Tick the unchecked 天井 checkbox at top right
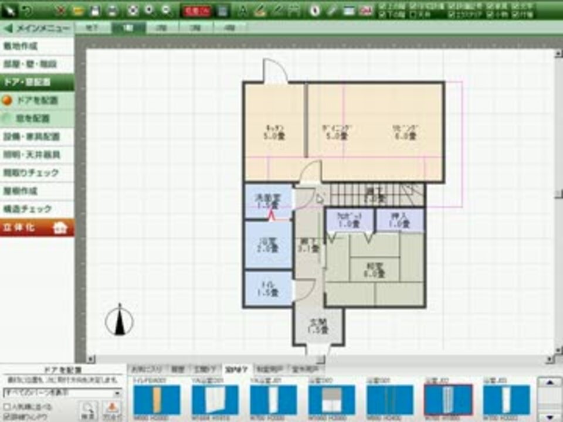Viewport: 563px width, 422px height. coord(413,15)
